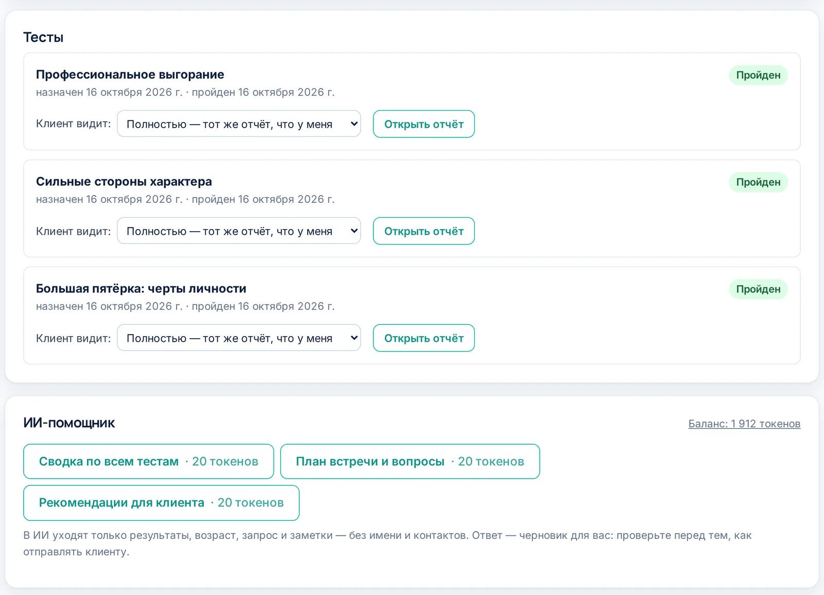The width and height of the screenshot is (824, 595).
Task: Click the Тесты section heading
Action: (x=43, y=38)
